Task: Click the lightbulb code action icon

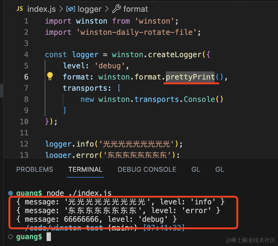Action: pos(50,76)
